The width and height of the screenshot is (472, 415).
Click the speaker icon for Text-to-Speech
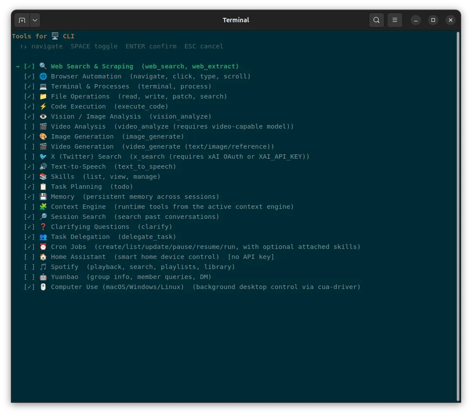pos(43,167)
